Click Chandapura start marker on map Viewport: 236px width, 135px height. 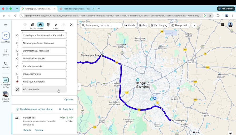(172, 120)
